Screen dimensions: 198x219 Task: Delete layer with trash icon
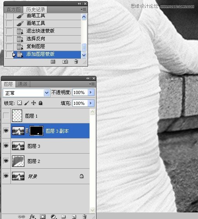[84, 217]
